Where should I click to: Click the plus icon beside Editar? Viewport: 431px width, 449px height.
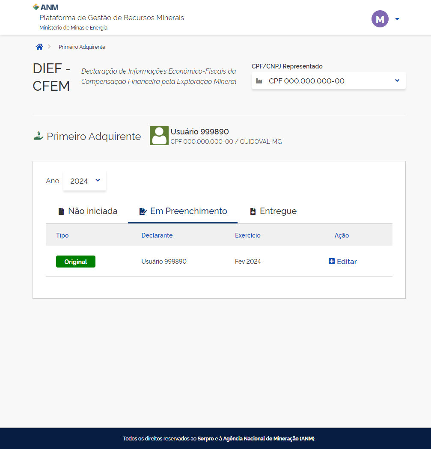[332, 261]
